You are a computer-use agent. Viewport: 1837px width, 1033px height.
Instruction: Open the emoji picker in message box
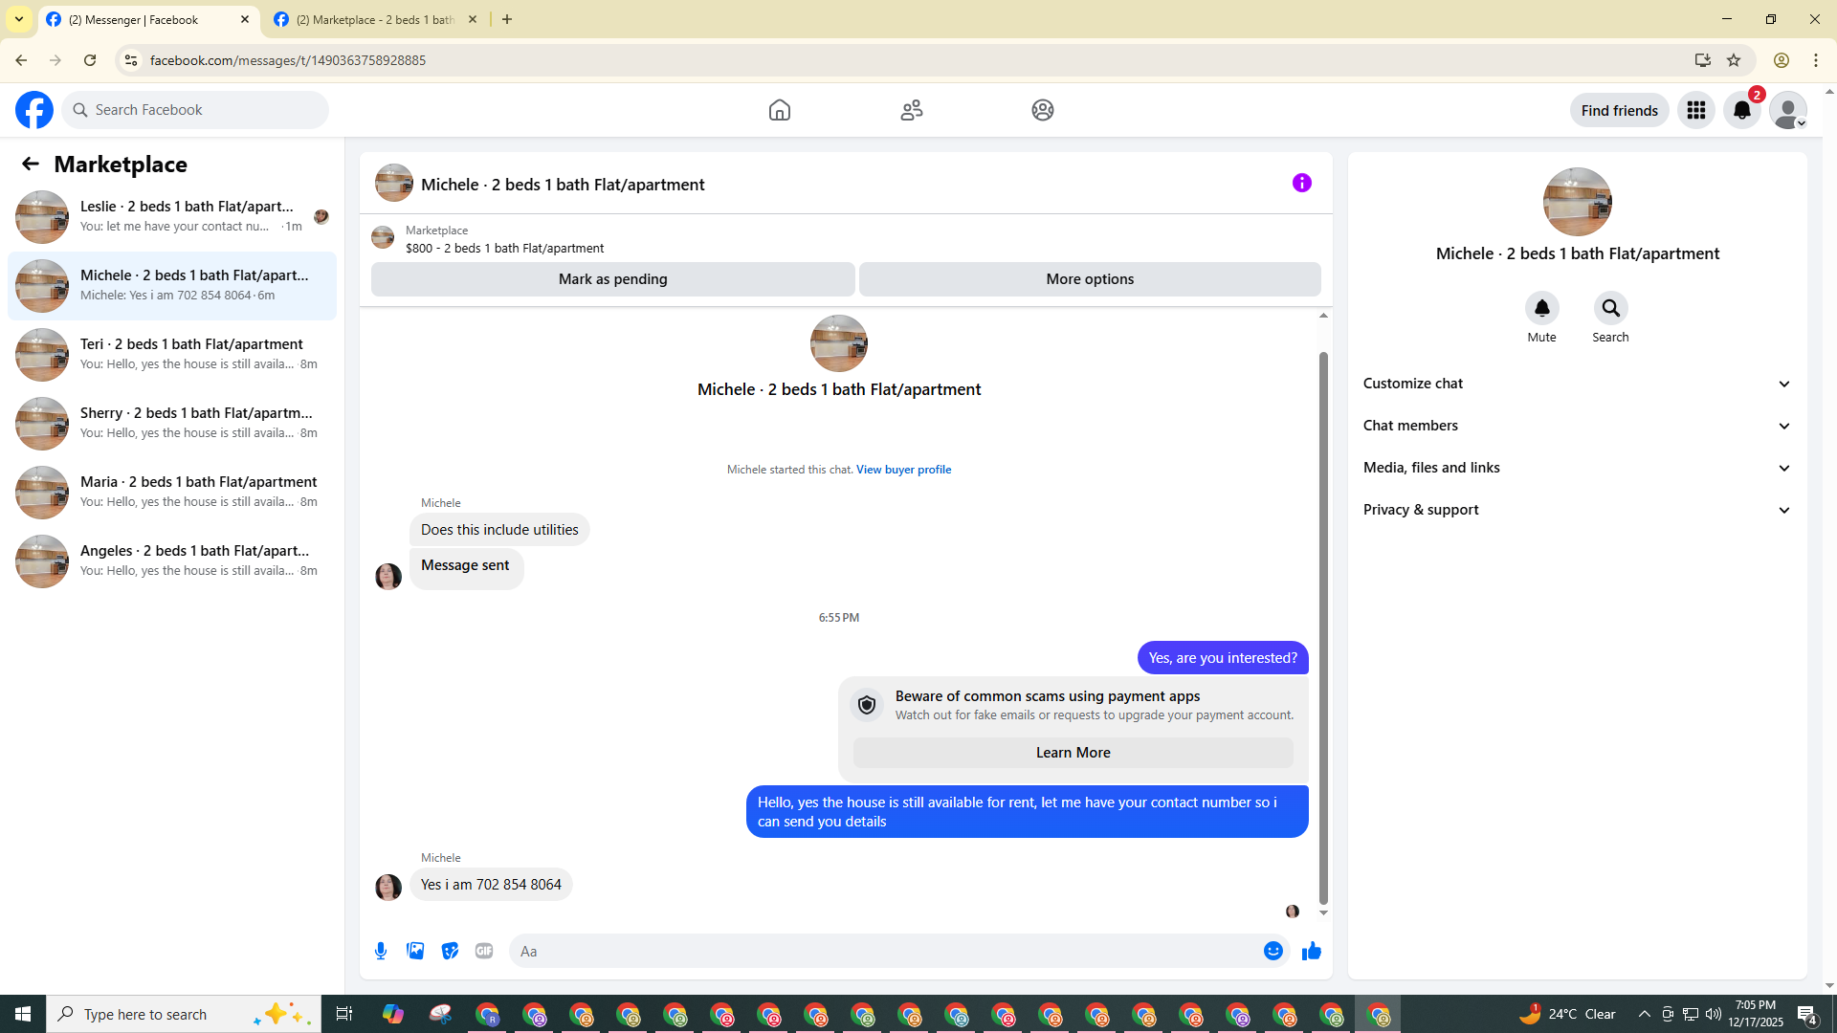coord(1273,951)
